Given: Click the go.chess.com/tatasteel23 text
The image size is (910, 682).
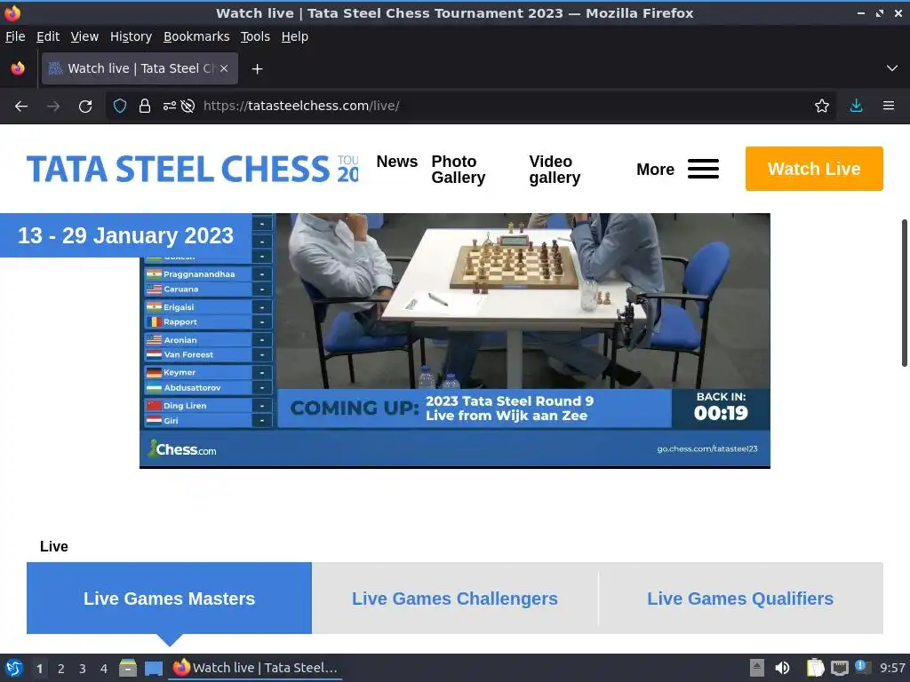Looking at the screenshot, I should [706, 448].
